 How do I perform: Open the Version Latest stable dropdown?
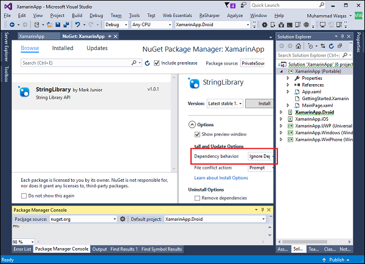click(x=225, y=104)
